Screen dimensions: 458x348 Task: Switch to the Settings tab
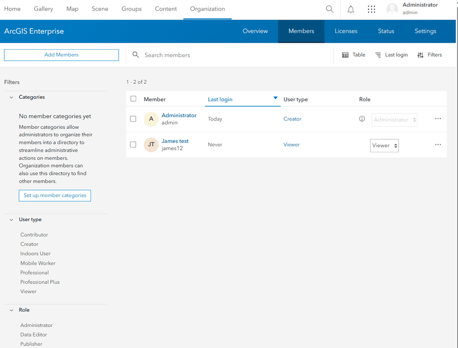pos(426,31)
